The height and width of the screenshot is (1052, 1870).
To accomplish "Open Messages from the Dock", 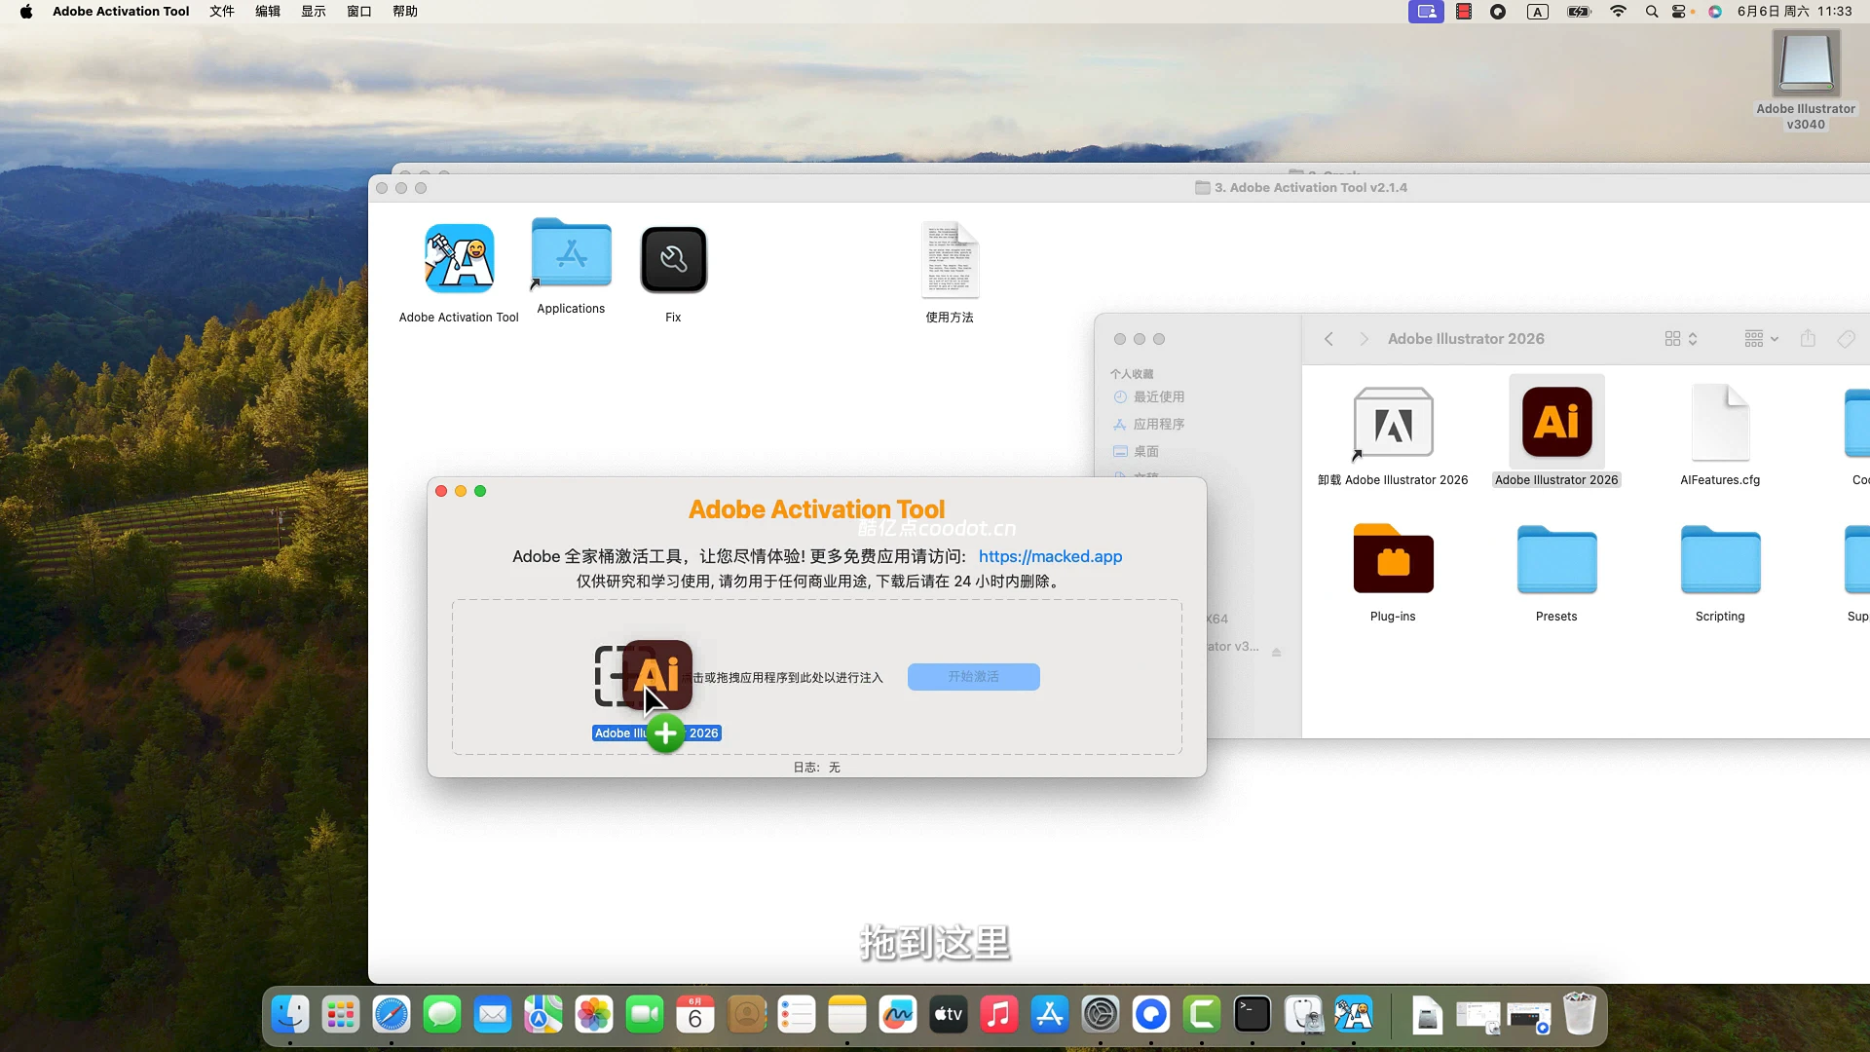I will pos(442,1015).
